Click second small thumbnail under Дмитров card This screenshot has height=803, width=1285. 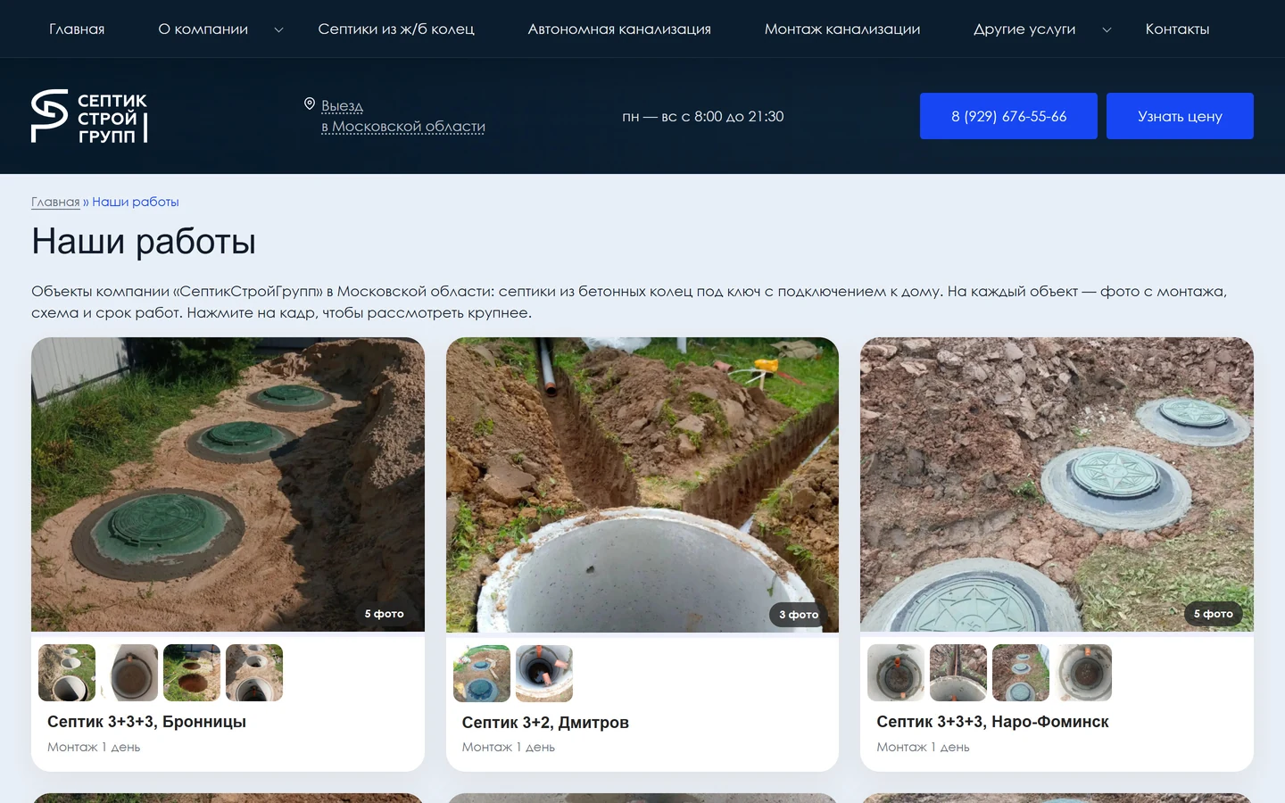click(x=544, y=674)
